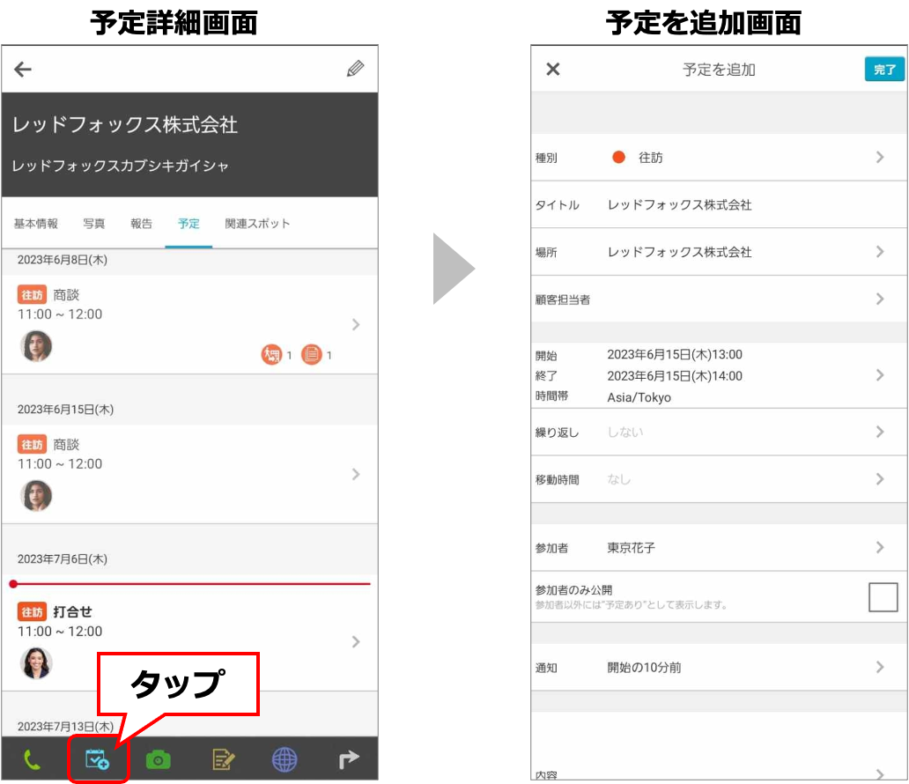Tap the report memo icon in bottom bar

223,759
